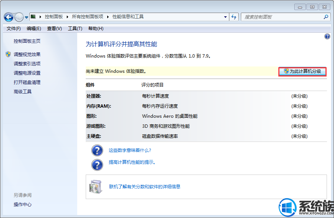
Task: Expand the arrow after 控制面板 breadcrumb
Action: 67,17
